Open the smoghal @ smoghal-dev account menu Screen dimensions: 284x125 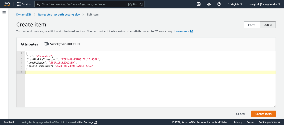coord(265,4)
